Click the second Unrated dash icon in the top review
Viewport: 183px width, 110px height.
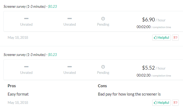(70, 18)
